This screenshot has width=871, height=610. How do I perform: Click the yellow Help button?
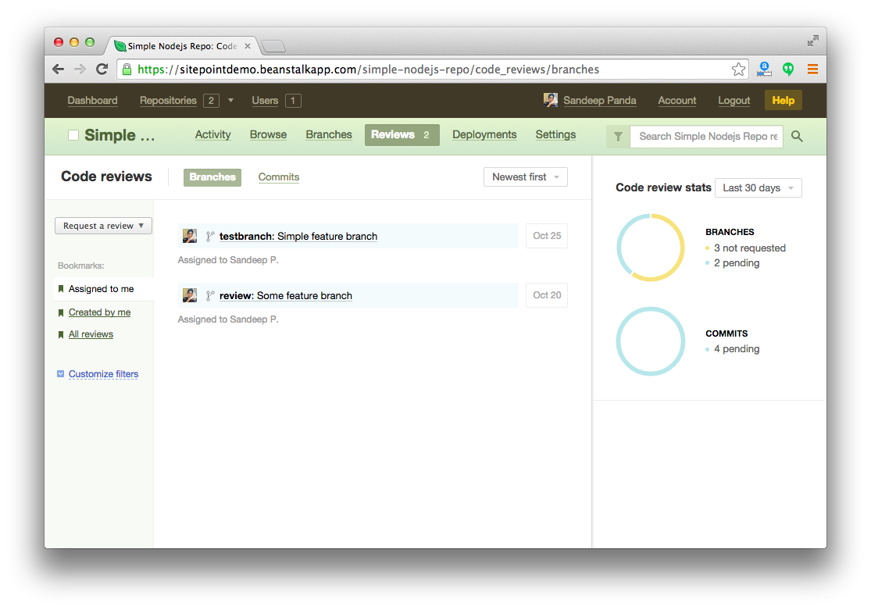(x=783, y=100)
